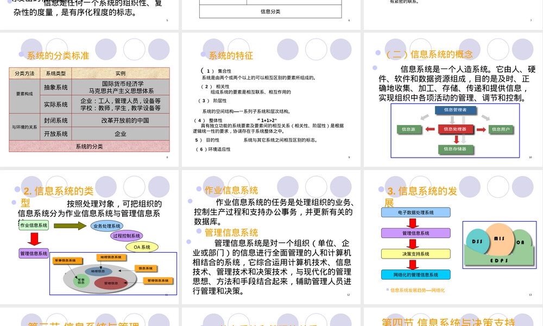The height and width of the screenshot is (326, 543).
Task: Click the 网络化的管理信息系统 box
Action: 415,275
